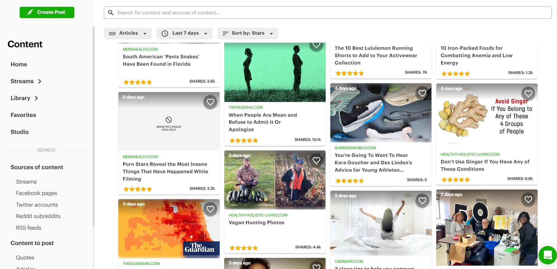Click star rating on Iron-Packed Foods card
This screenshot has width=557, height=269.
(x=456, y=74)
